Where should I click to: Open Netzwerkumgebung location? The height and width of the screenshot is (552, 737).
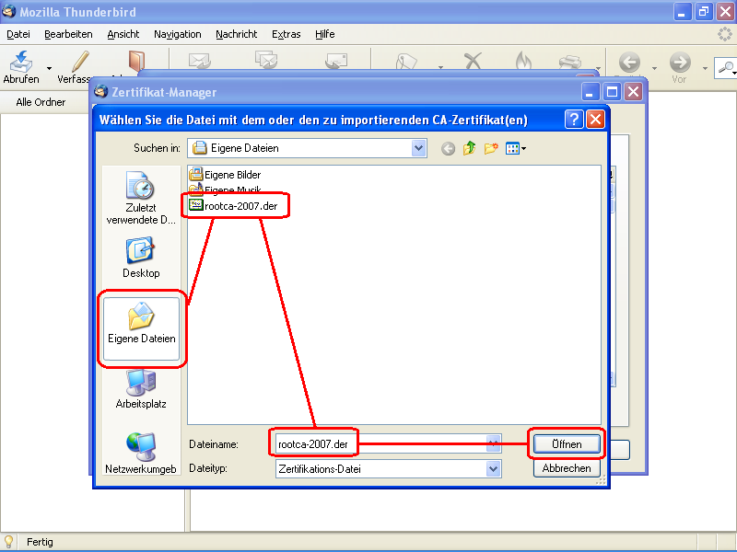[140, 452]
